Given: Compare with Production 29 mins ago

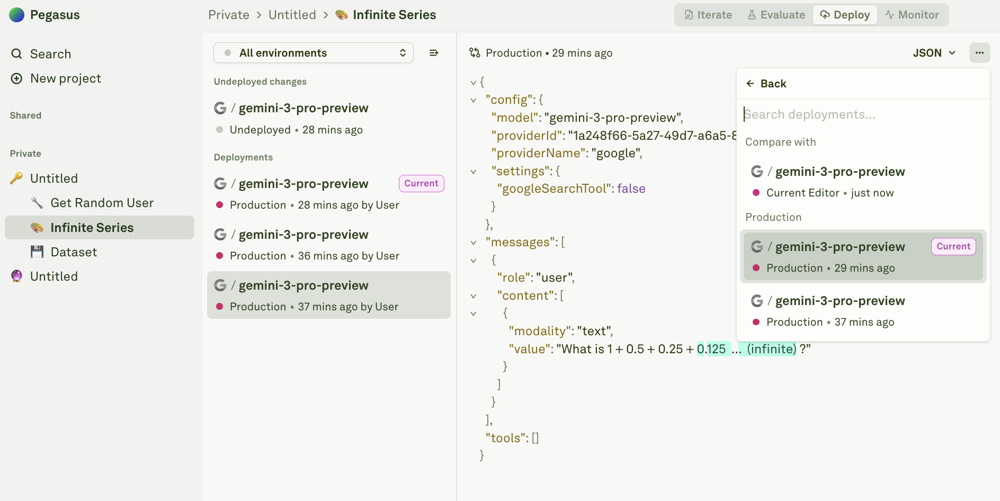Looking at the screenshot, I should (x=863, y=257).
